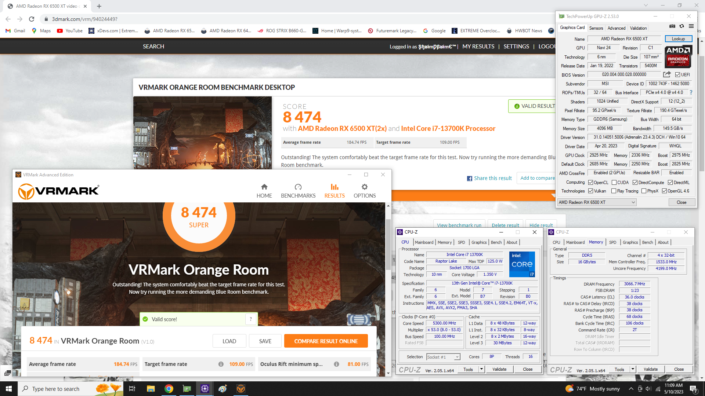
Task: Select the RESULTS tab in VRMark
Action: (335, 191)
